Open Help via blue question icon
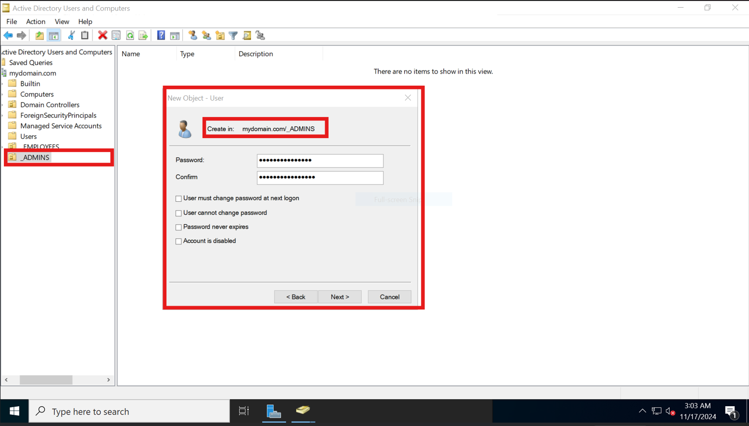The height and width of the screenshot is (426, 749). click(x=161, y=36)
